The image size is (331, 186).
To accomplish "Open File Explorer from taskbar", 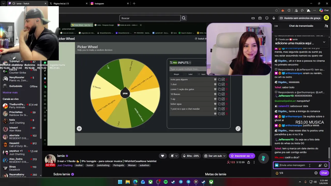I will [x=128, y=182].
